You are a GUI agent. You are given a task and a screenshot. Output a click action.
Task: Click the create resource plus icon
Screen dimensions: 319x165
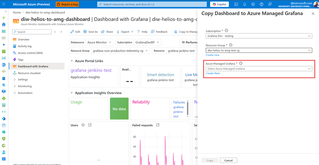click(4, 18)
